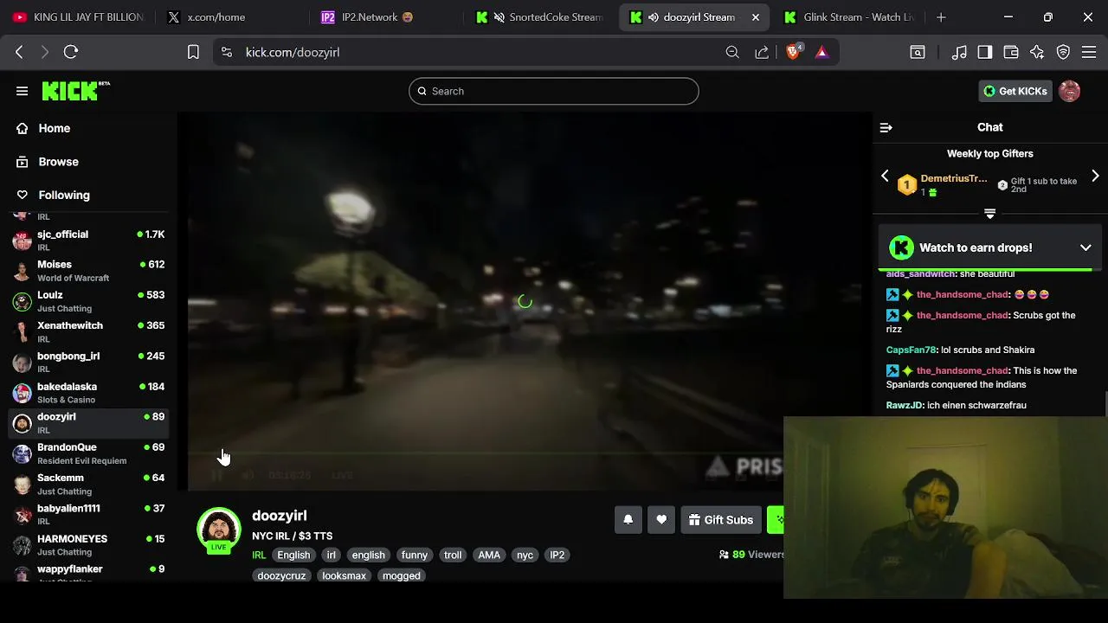Show next top gifter
Image resolution: width=1108 pixels, height=623 pixels.
1095,177
